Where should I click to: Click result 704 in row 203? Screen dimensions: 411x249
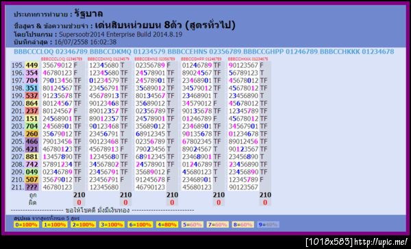pyautogui.click(x=32, y=126)
